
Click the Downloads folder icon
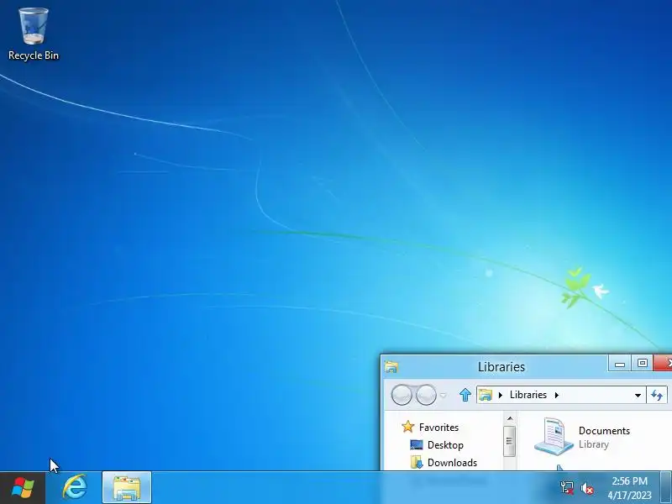pos(417,462)
